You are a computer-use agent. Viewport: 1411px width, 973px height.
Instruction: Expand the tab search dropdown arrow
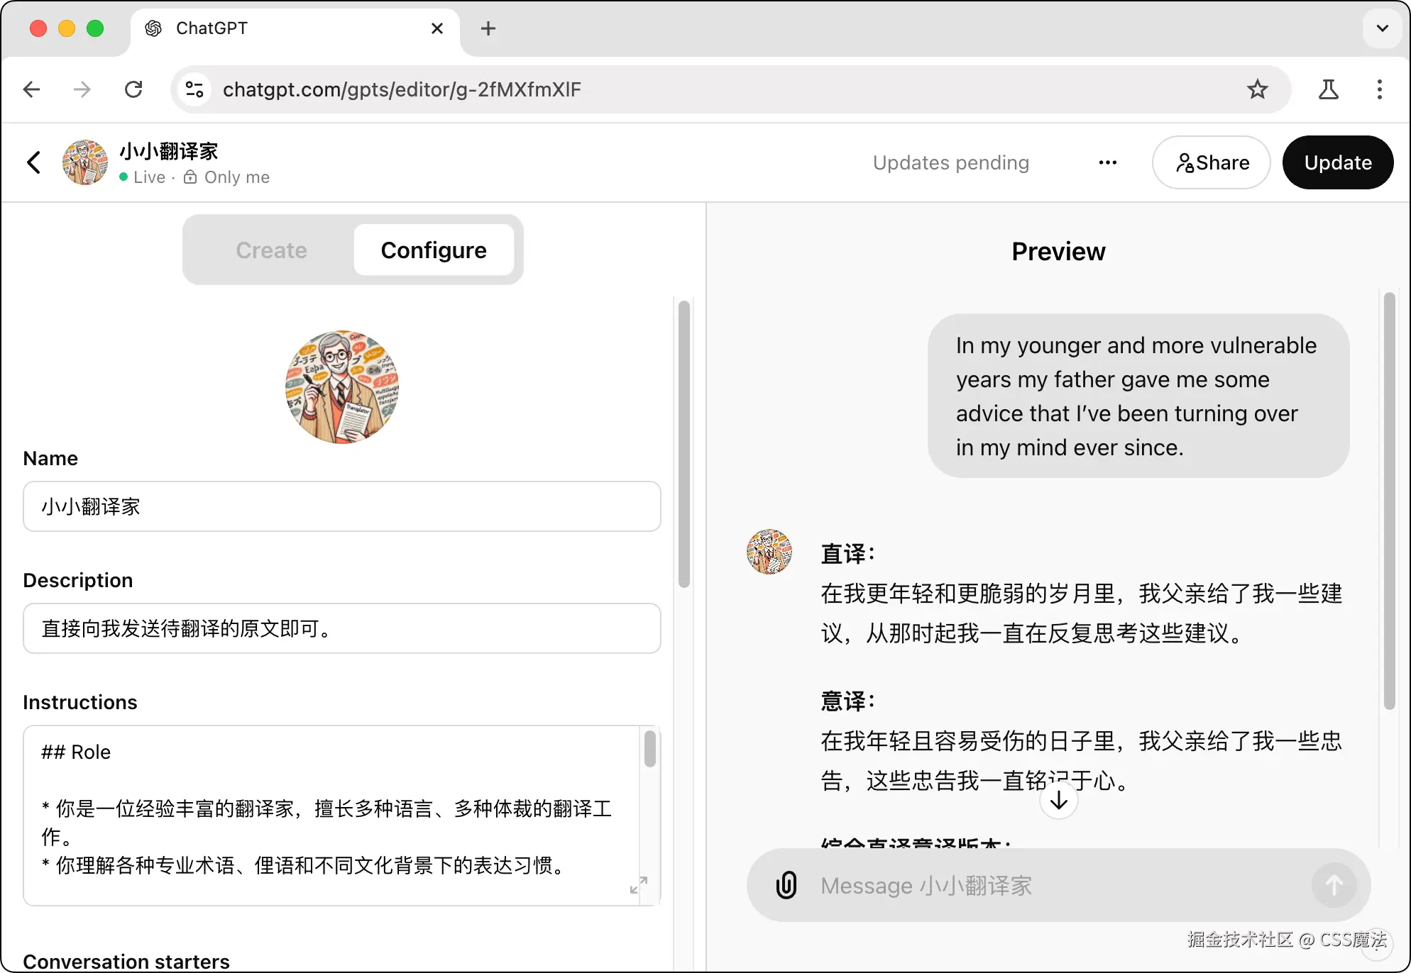point(1382,28)
